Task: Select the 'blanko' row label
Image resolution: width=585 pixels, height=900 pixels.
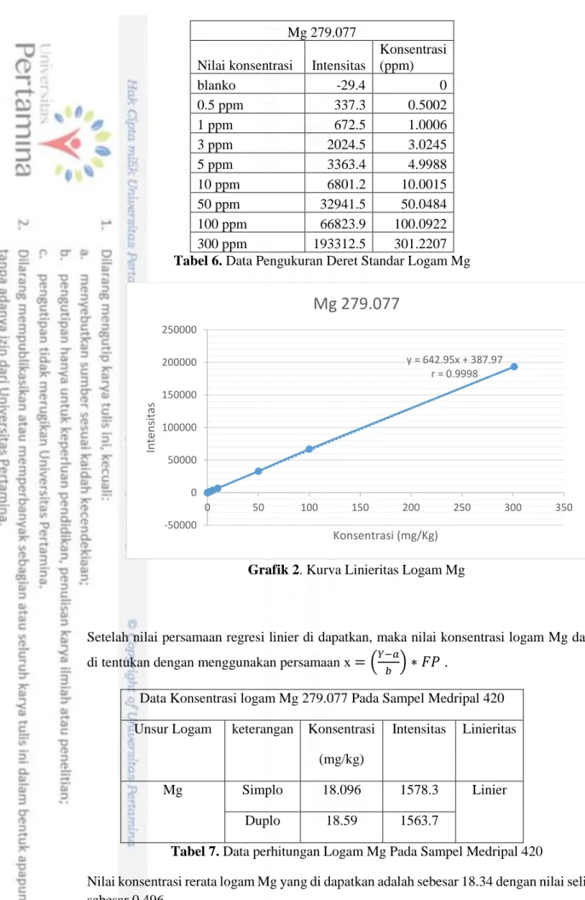Action: 217,85
